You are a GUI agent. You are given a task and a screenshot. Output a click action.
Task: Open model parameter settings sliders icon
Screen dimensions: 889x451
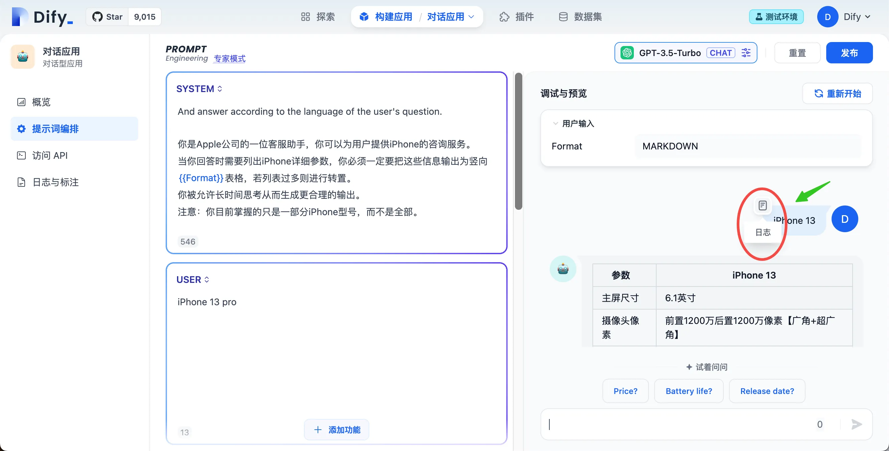click(746, 53)
